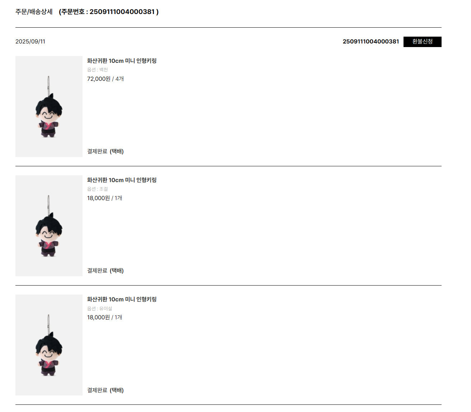Open the 조걸 option keyring thumbnail
This screenshot has height=412, width=471.
click(49, 226)
